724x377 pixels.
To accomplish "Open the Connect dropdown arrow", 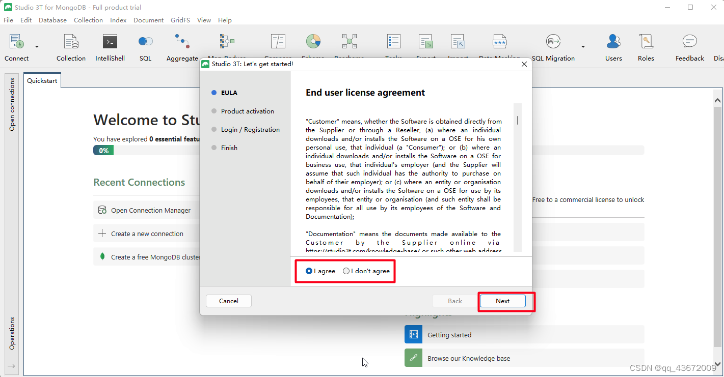I will pyautogui.click(x=37, y=47).
